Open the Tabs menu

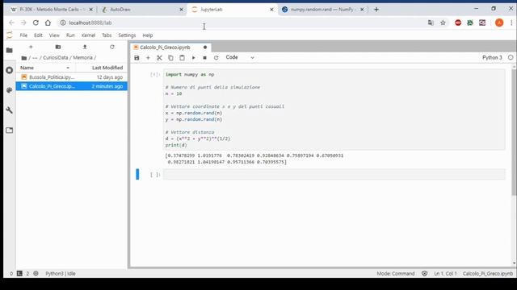[x=107, y=35]
